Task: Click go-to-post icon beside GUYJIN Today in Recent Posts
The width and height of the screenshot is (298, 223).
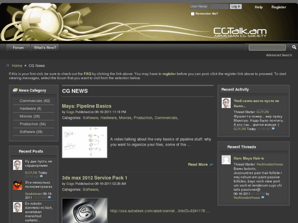Action: pyautogui.click(x=41, y=176)
